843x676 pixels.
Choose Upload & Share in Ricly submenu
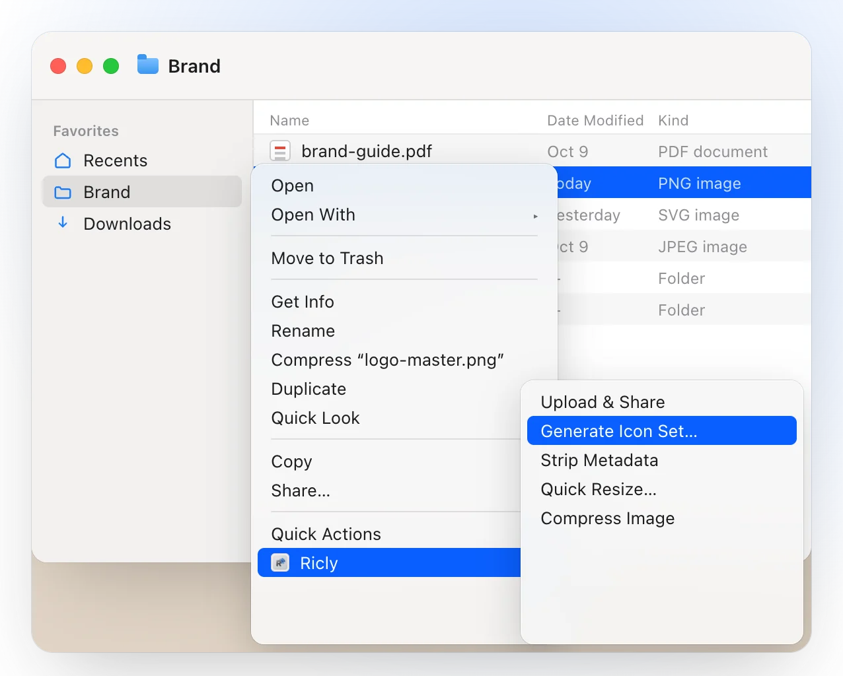point(662,402)
